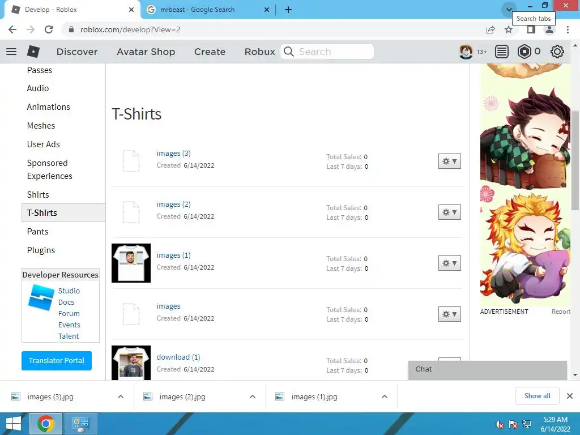Open the Forum developer resource link
Viewport: 580px width, 435px height.
pos(69,313)
